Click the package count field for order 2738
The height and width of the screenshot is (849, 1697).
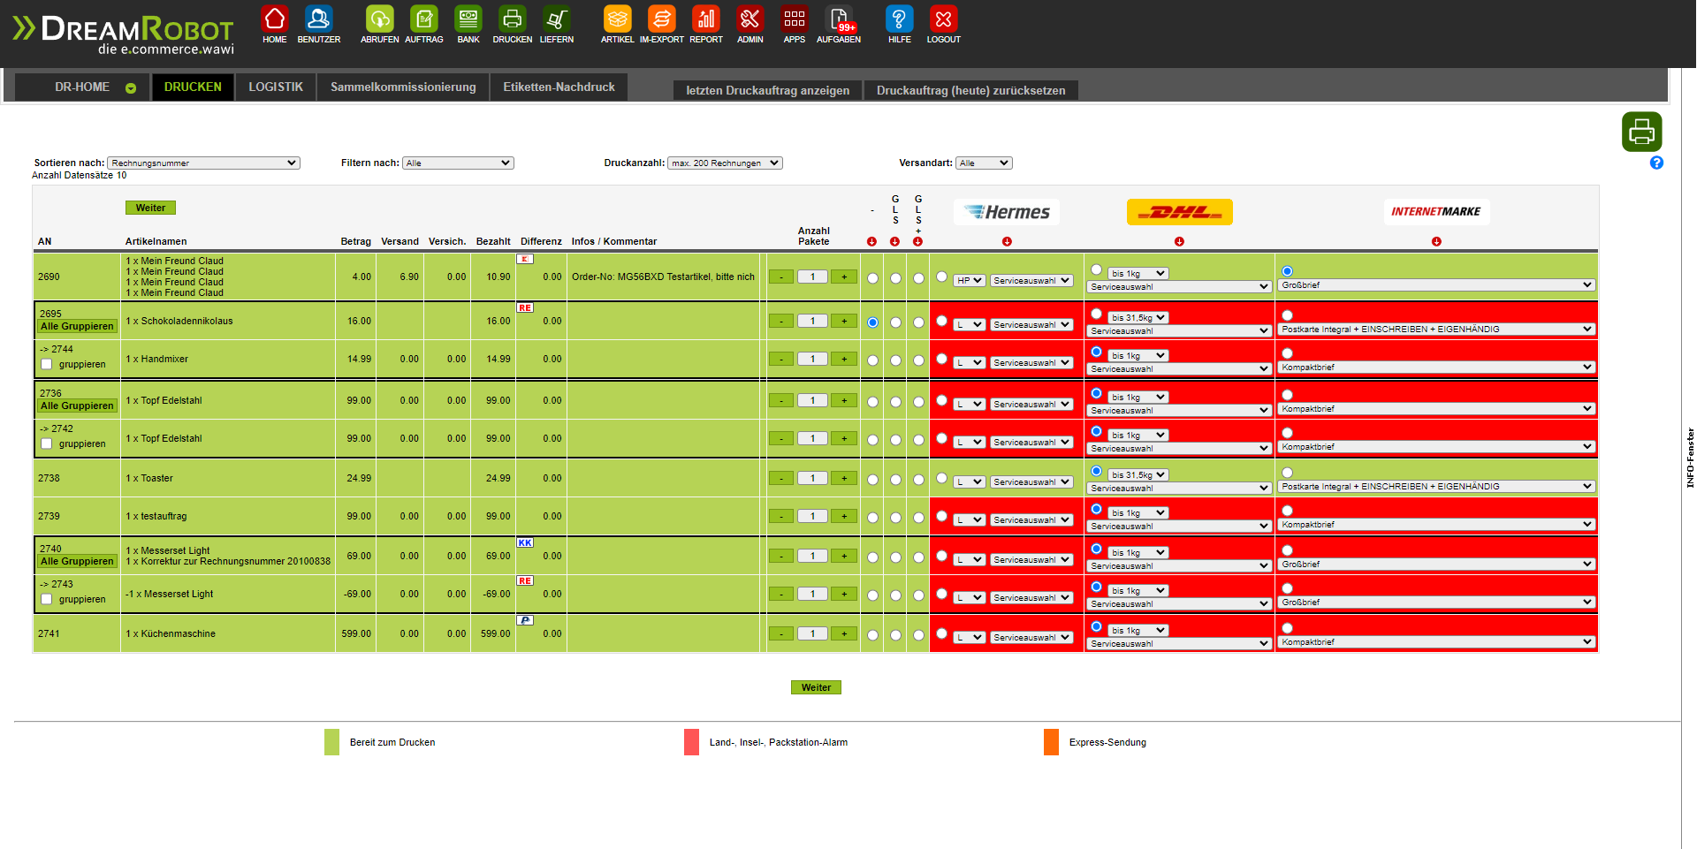[x=812, y=478]
